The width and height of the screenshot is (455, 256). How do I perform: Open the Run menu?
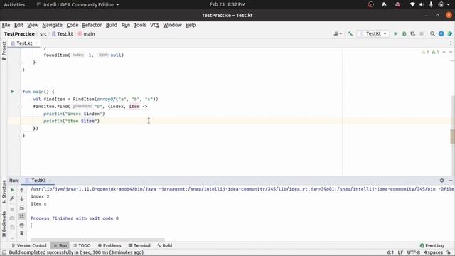pyautogui.click(x=125, y=25)
